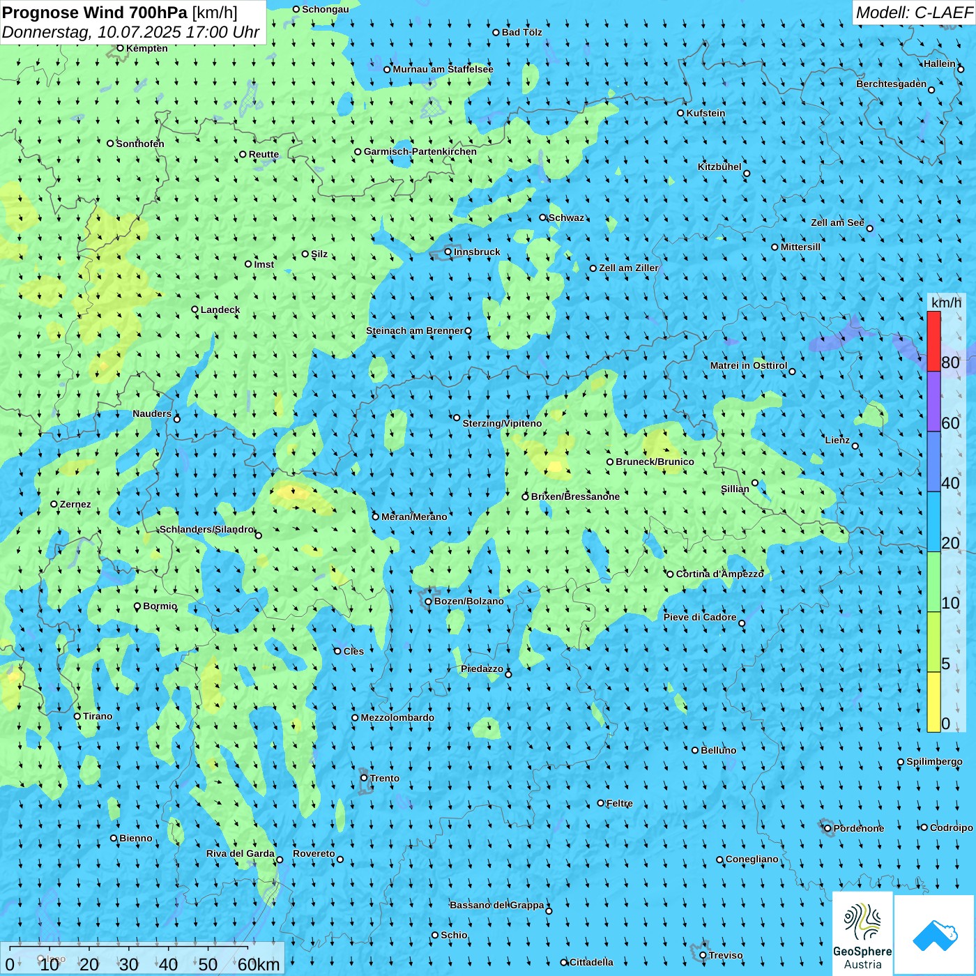Select the Kufstein city label
This screenshot has width=976, height=976.
(x=706, y=113)
